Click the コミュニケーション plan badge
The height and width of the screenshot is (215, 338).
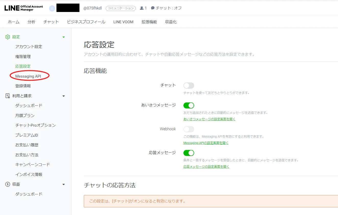tap(121, 8)
